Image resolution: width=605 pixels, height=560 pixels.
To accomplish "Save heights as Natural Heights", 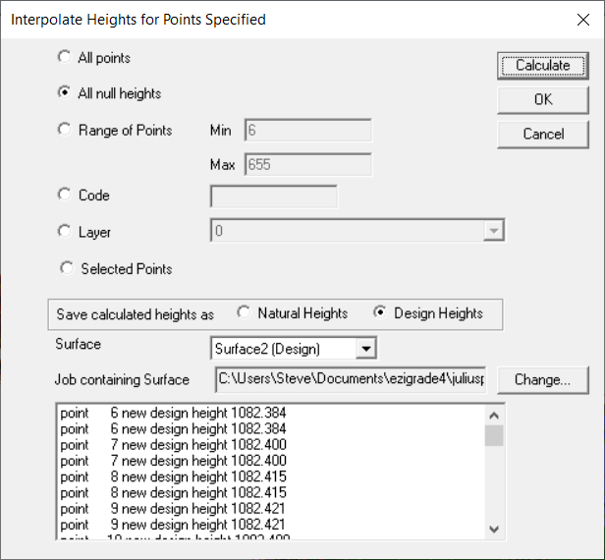I will pos(243,313).
